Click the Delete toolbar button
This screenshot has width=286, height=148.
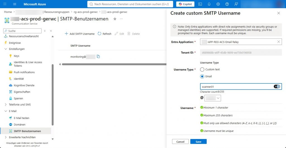(x=134, y=34)
